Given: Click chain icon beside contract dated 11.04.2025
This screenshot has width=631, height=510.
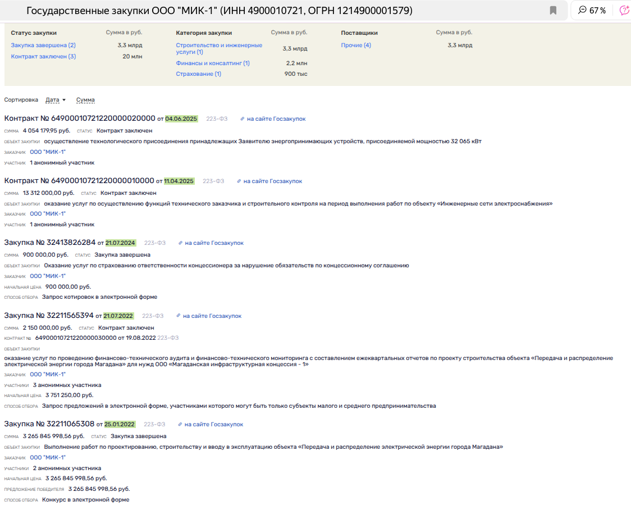Looking at the screenshot, I should [x=239, y=181].
